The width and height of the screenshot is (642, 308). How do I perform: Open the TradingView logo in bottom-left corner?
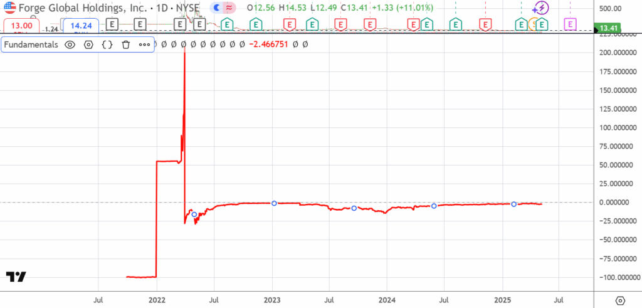click(x=16, y=277)
